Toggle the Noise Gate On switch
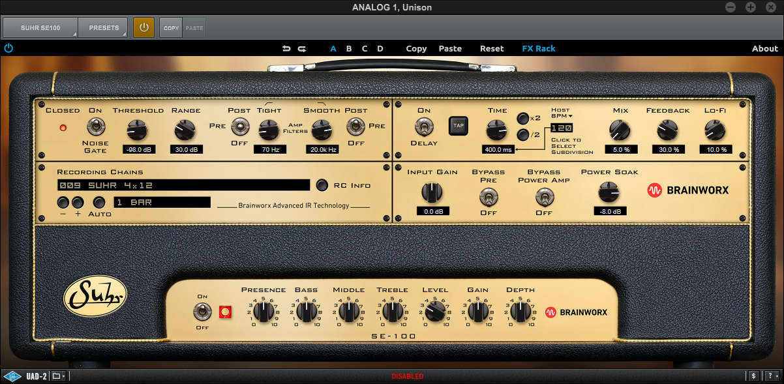784x384 pixels. click(x=96, y=126)
